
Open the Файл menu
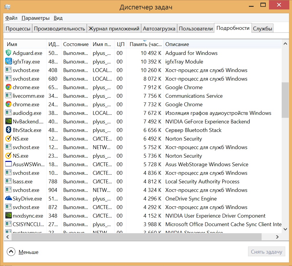point(11,18)
